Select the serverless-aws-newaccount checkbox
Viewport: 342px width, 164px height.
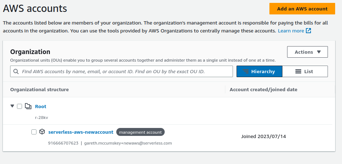coord(34,132)
